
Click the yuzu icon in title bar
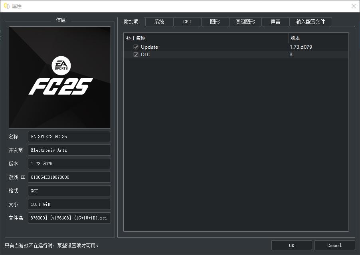7,6
